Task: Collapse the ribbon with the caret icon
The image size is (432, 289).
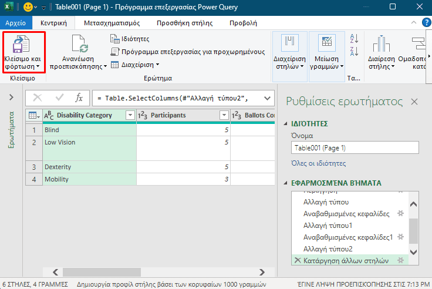Action: (414, 22)
